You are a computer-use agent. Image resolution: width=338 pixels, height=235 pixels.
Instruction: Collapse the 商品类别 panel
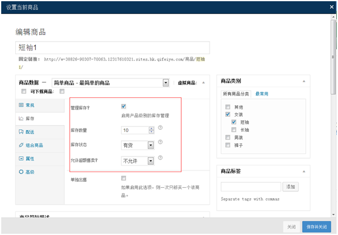[304, 82]
